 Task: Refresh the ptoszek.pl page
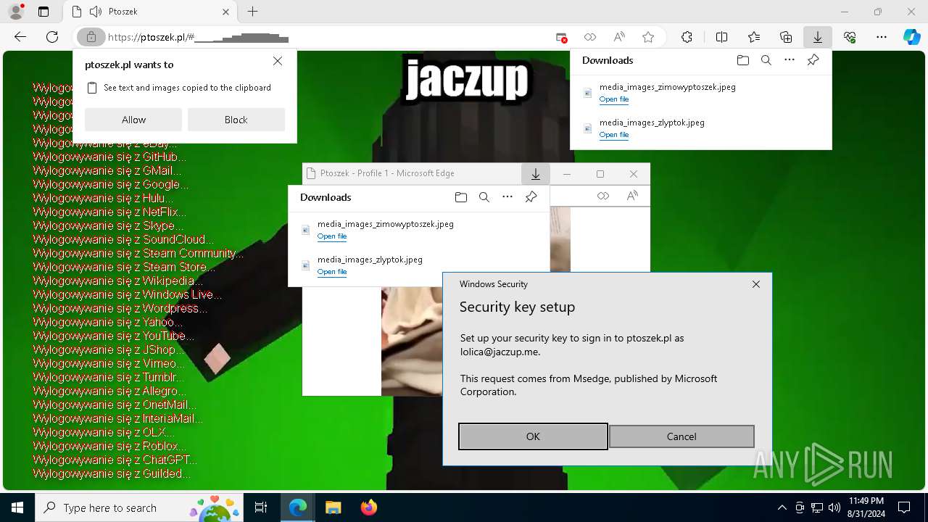pos(52,37)
